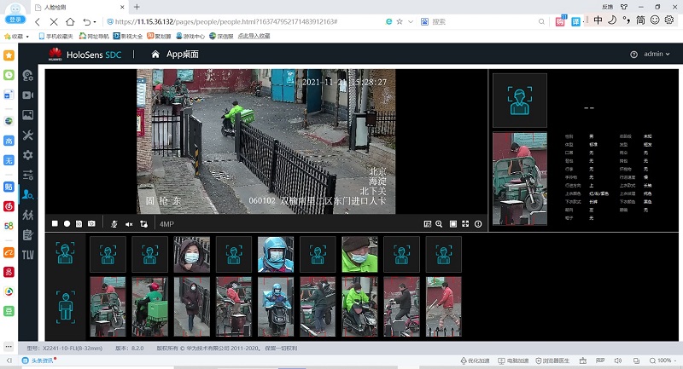Click the 点此导入收藏 bookmark link
The width and height of the screenshot is (683, 369).
(x=254, y=36)
